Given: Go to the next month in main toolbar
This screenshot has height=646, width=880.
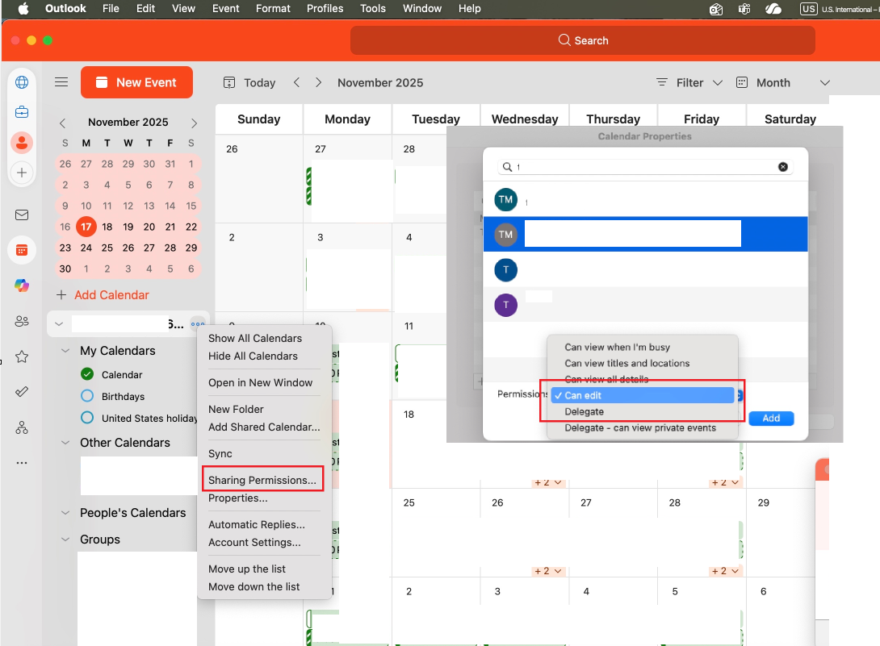Looking at the screenshot, I should [318, 82].
